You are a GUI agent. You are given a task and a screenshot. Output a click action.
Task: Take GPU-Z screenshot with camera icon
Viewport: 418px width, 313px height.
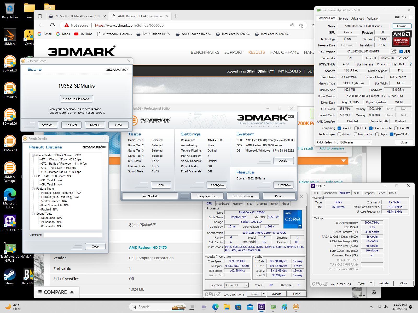397,17
